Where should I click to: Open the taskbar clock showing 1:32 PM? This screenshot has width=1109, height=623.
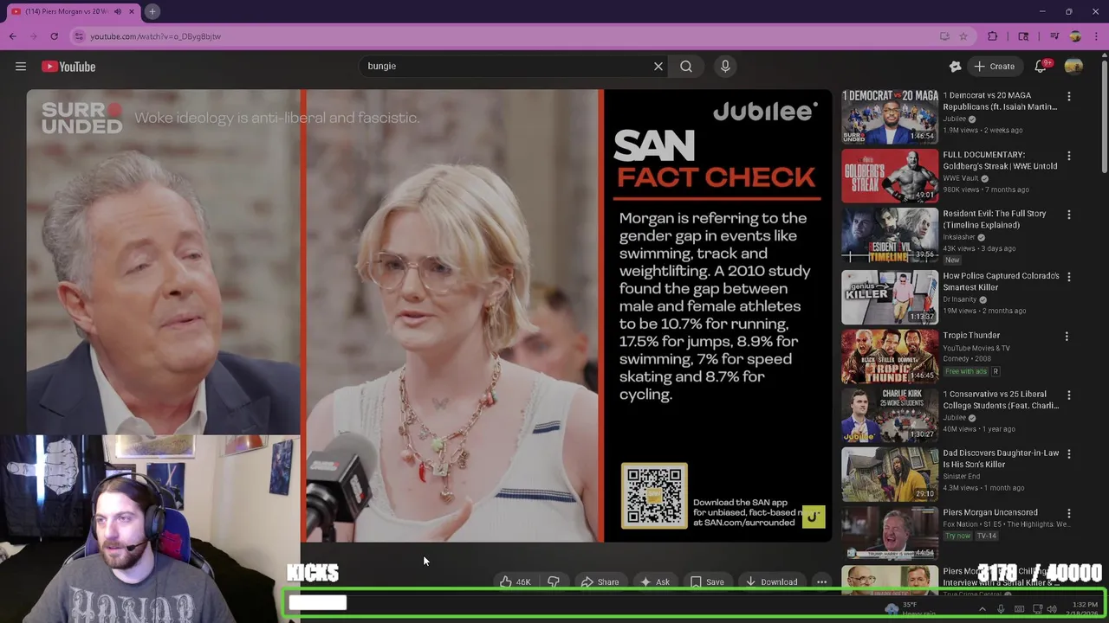(x=1085, y=609)
